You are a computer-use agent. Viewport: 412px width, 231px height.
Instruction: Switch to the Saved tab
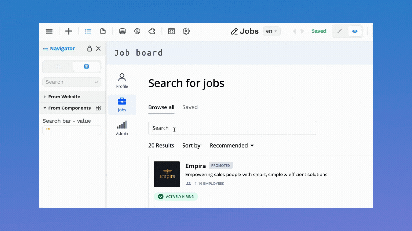[190, 107]
